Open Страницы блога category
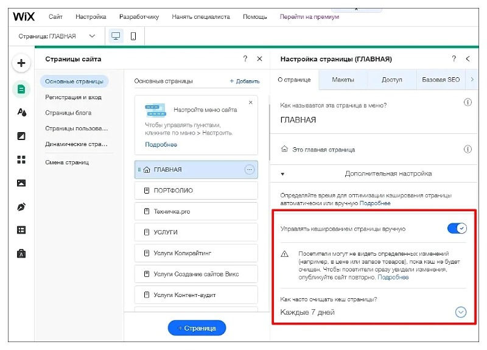This screenshot has height=350, width=487. click(x=68, y=113)
